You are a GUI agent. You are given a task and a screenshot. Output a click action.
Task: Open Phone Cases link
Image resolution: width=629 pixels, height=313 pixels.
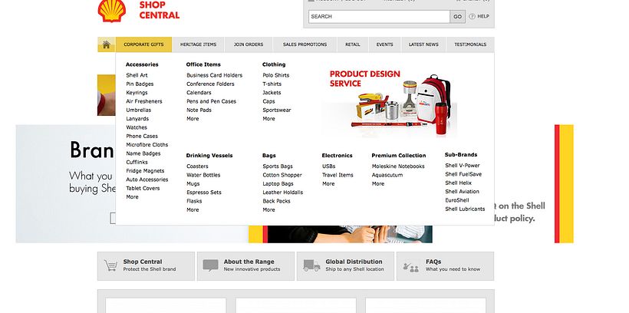pos(142,136)
